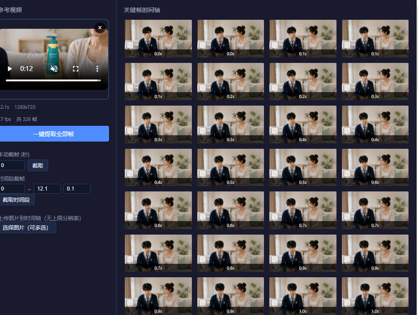Focus the end time field showing 12.1
Image resolution: width=418 pixels, height=315 pixels.
(47, 189)
